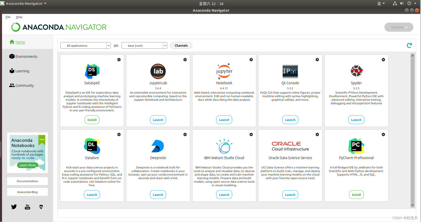The image size is (421, 222).
Task: Launch Oracle Data Science Service
Action: (x=290, y=195)
